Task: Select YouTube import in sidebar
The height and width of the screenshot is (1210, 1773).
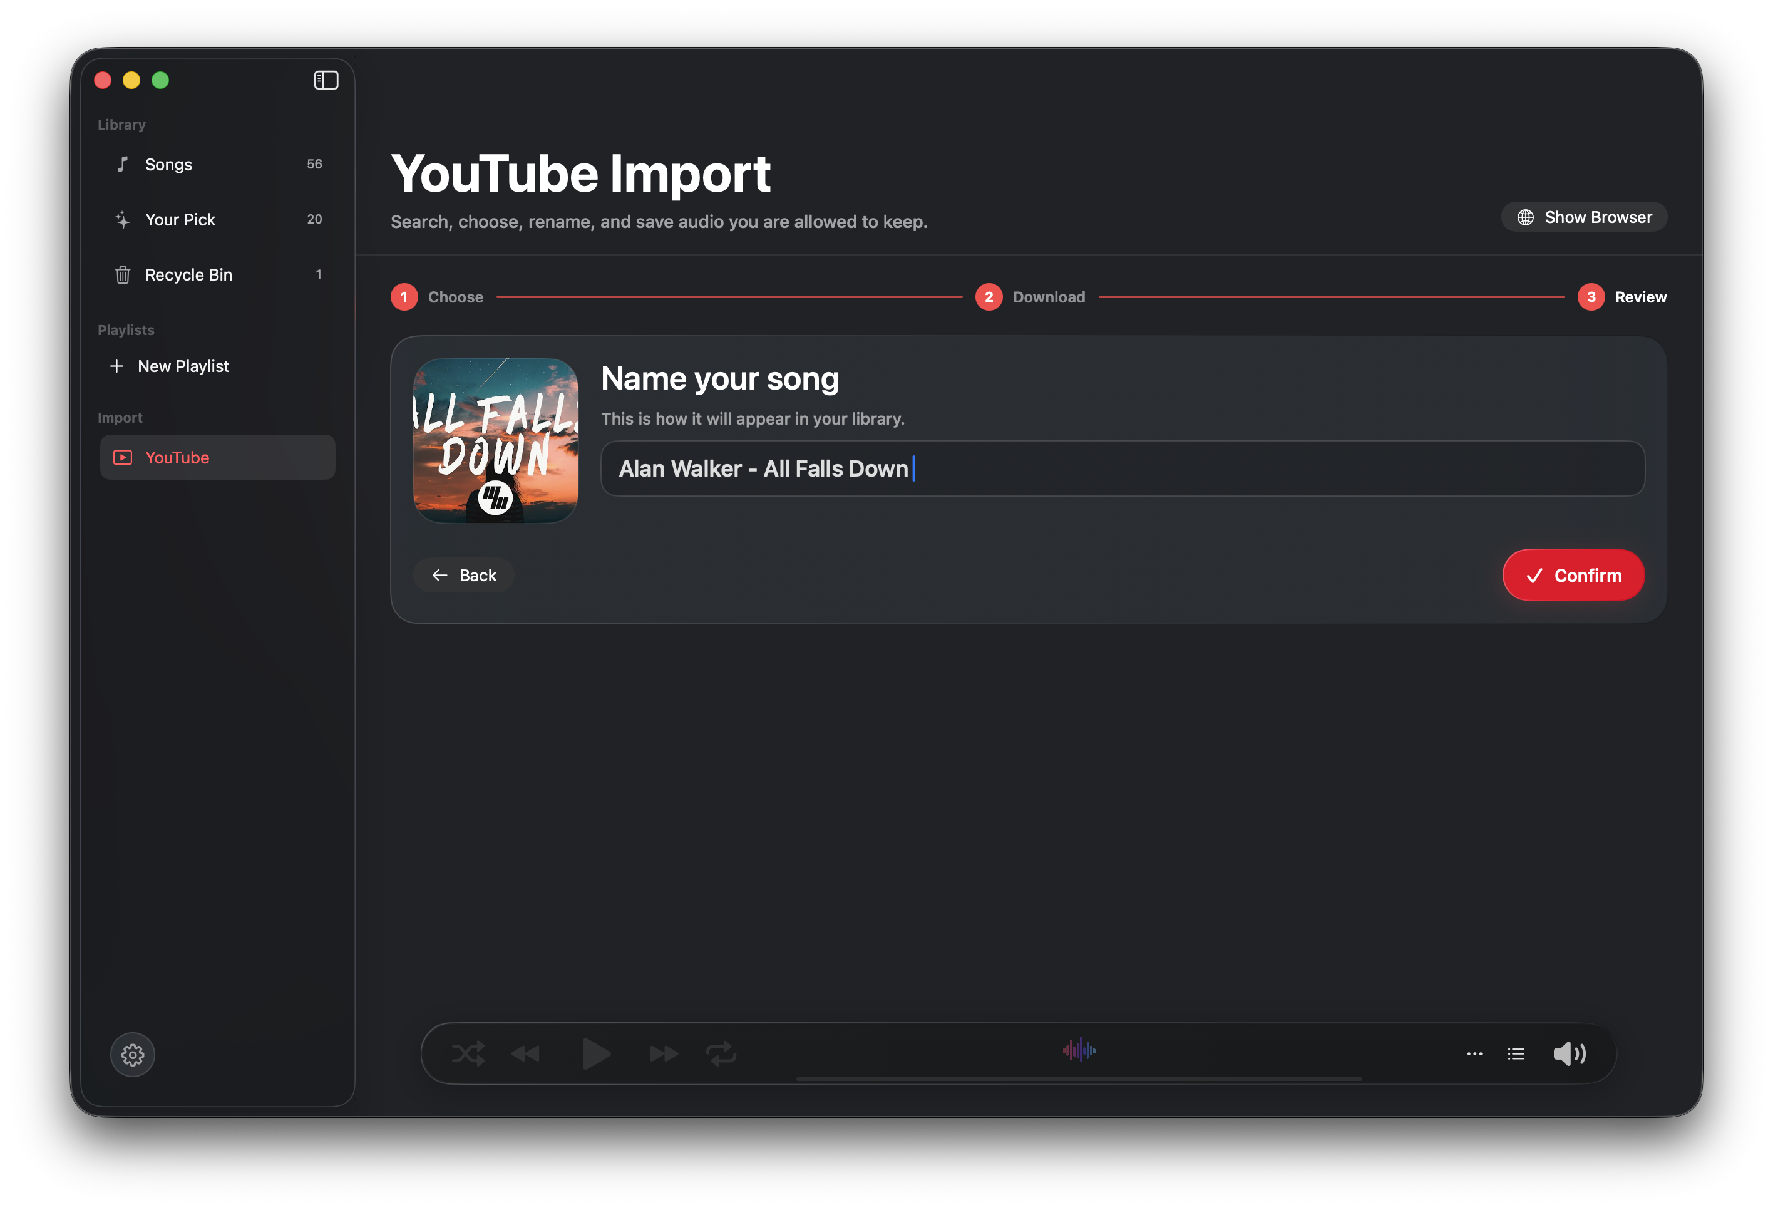Action: [x=217, y=457]
